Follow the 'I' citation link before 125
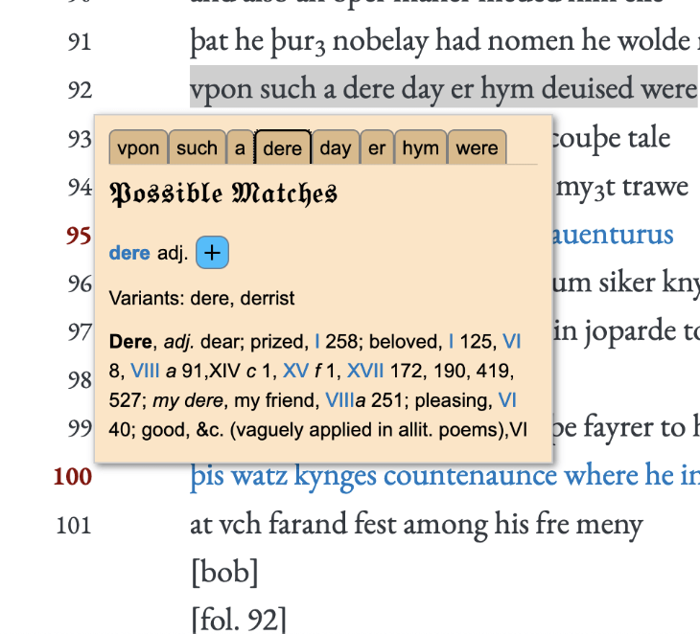Viewport: 700px width, 634px height. coord(452,340)
